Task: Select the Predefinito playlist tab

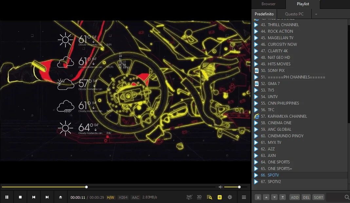Action: [264, 14]
